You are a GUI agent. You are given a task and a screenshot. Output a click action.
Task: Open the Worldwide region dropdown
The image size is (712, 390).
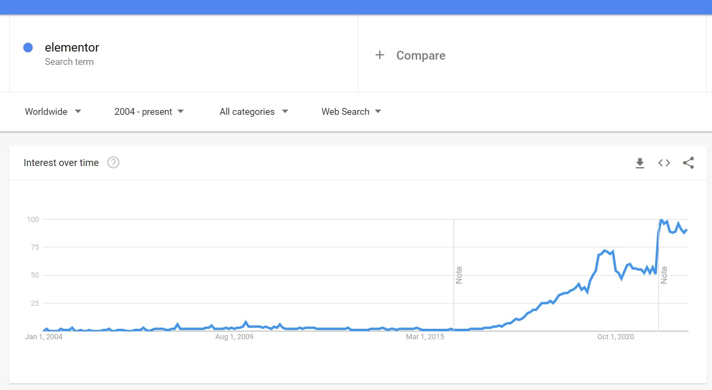click(53, 112)
